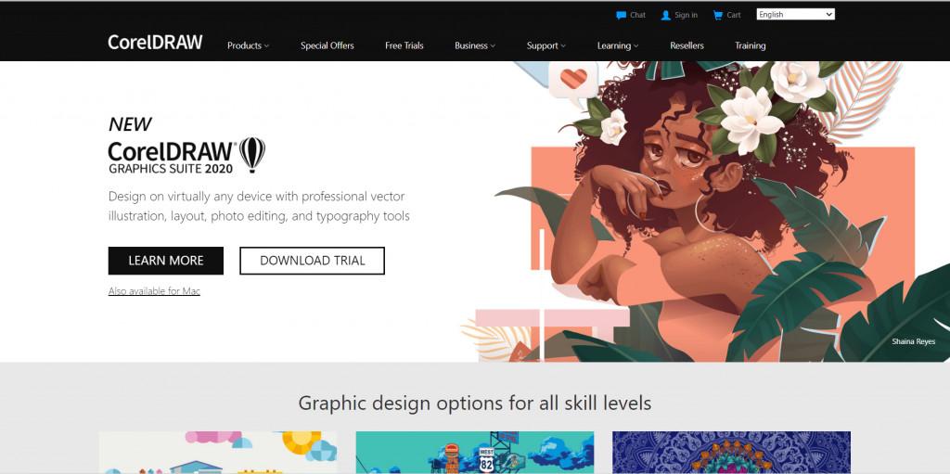Select Training in the navigation bar
Viewport: 950px width, 474px height.
tap(750, 45)
